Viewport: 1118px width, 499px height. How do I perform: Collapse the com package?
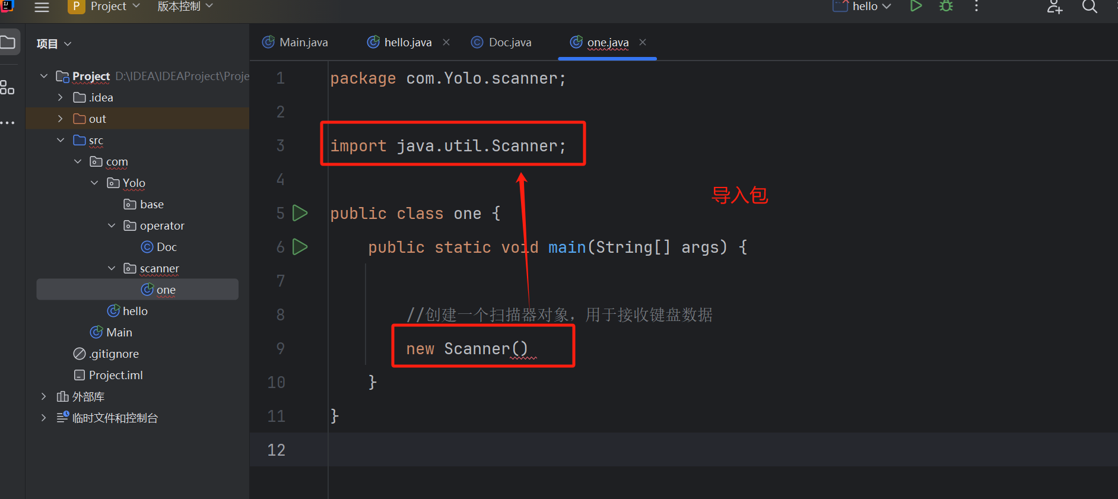(77, 161)
